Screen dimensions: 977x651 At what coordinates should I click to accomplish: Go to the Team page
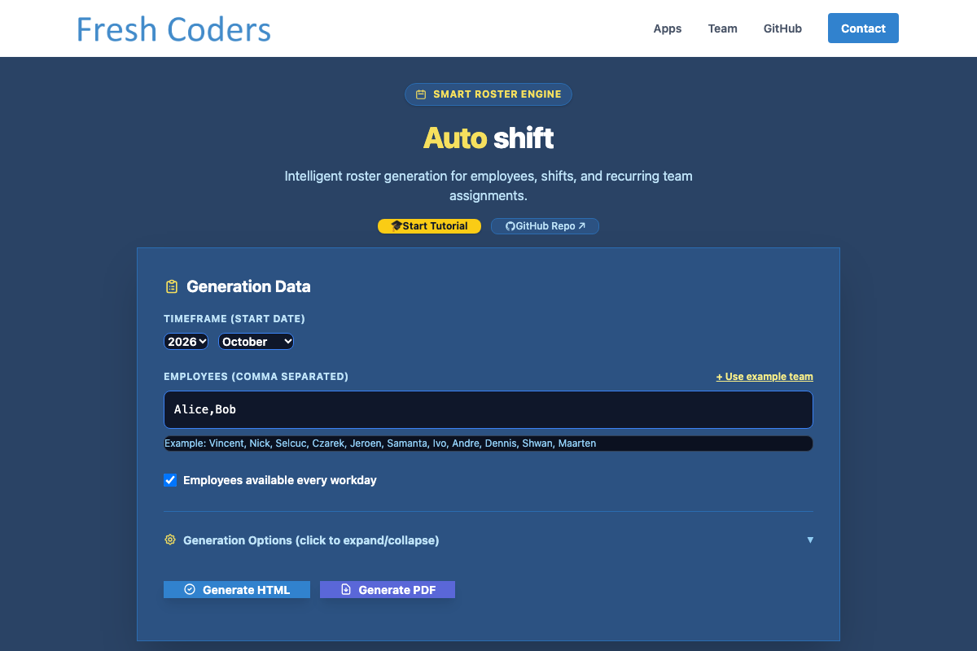pos(722,28)
